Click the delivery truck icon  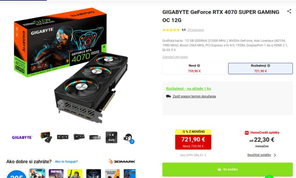coord(168,96)
